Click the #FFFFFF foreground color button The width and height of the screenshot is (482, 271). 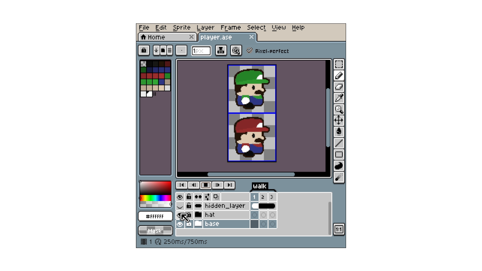coord(155,216)
